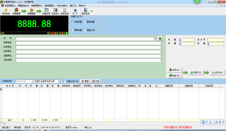Open 车辆管理 from the toolbar
This screenshot has height=131, width=226.
(x=16, y=10)
